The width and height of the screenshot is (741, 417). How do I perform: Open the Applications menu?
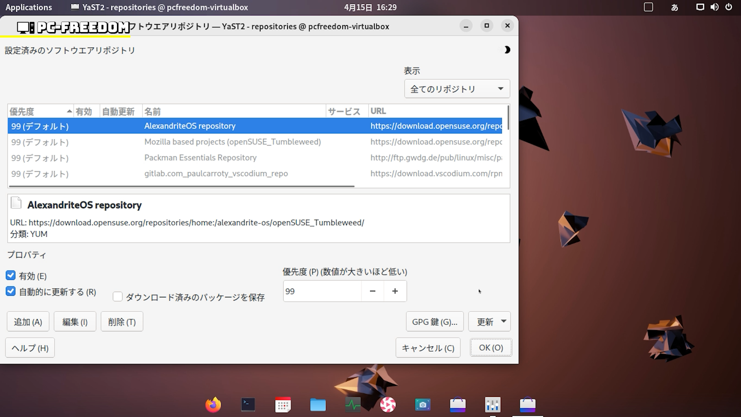point(29,7)
